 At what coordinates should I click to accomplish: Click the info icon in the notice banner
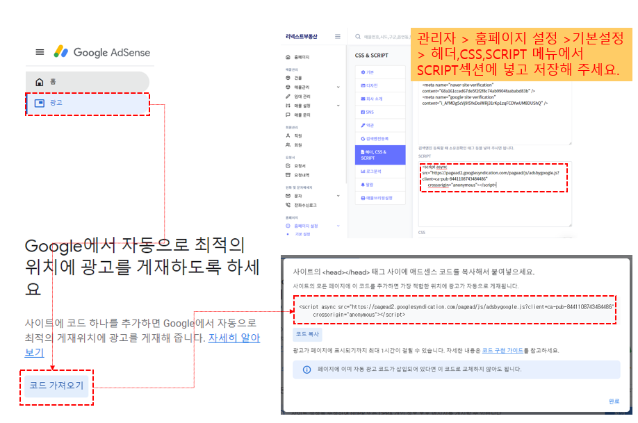(306, 370)
